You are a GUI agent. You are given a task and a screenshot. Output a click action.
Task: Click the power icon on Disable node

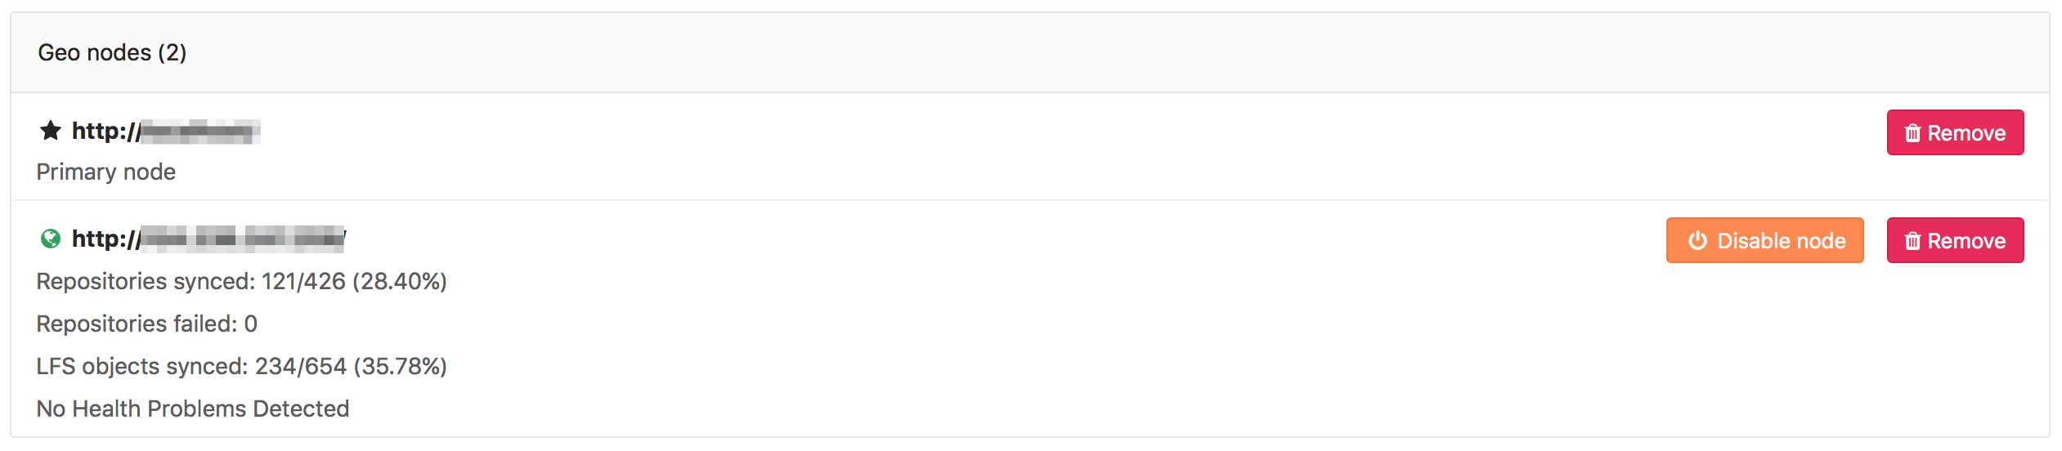point(1697,241)
